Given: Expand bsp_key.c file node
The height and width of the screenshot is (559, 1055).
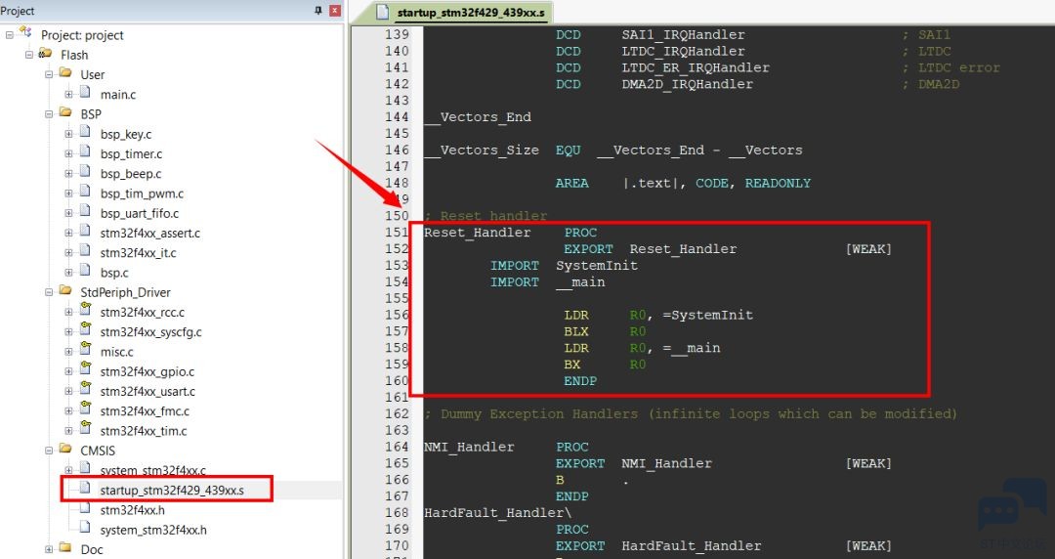Looking at the screenshot, I should point(68,134).
